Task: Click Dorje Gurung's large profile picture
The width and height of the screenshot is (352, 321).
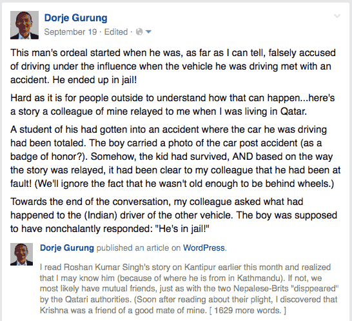Action: tap(24, 25)
